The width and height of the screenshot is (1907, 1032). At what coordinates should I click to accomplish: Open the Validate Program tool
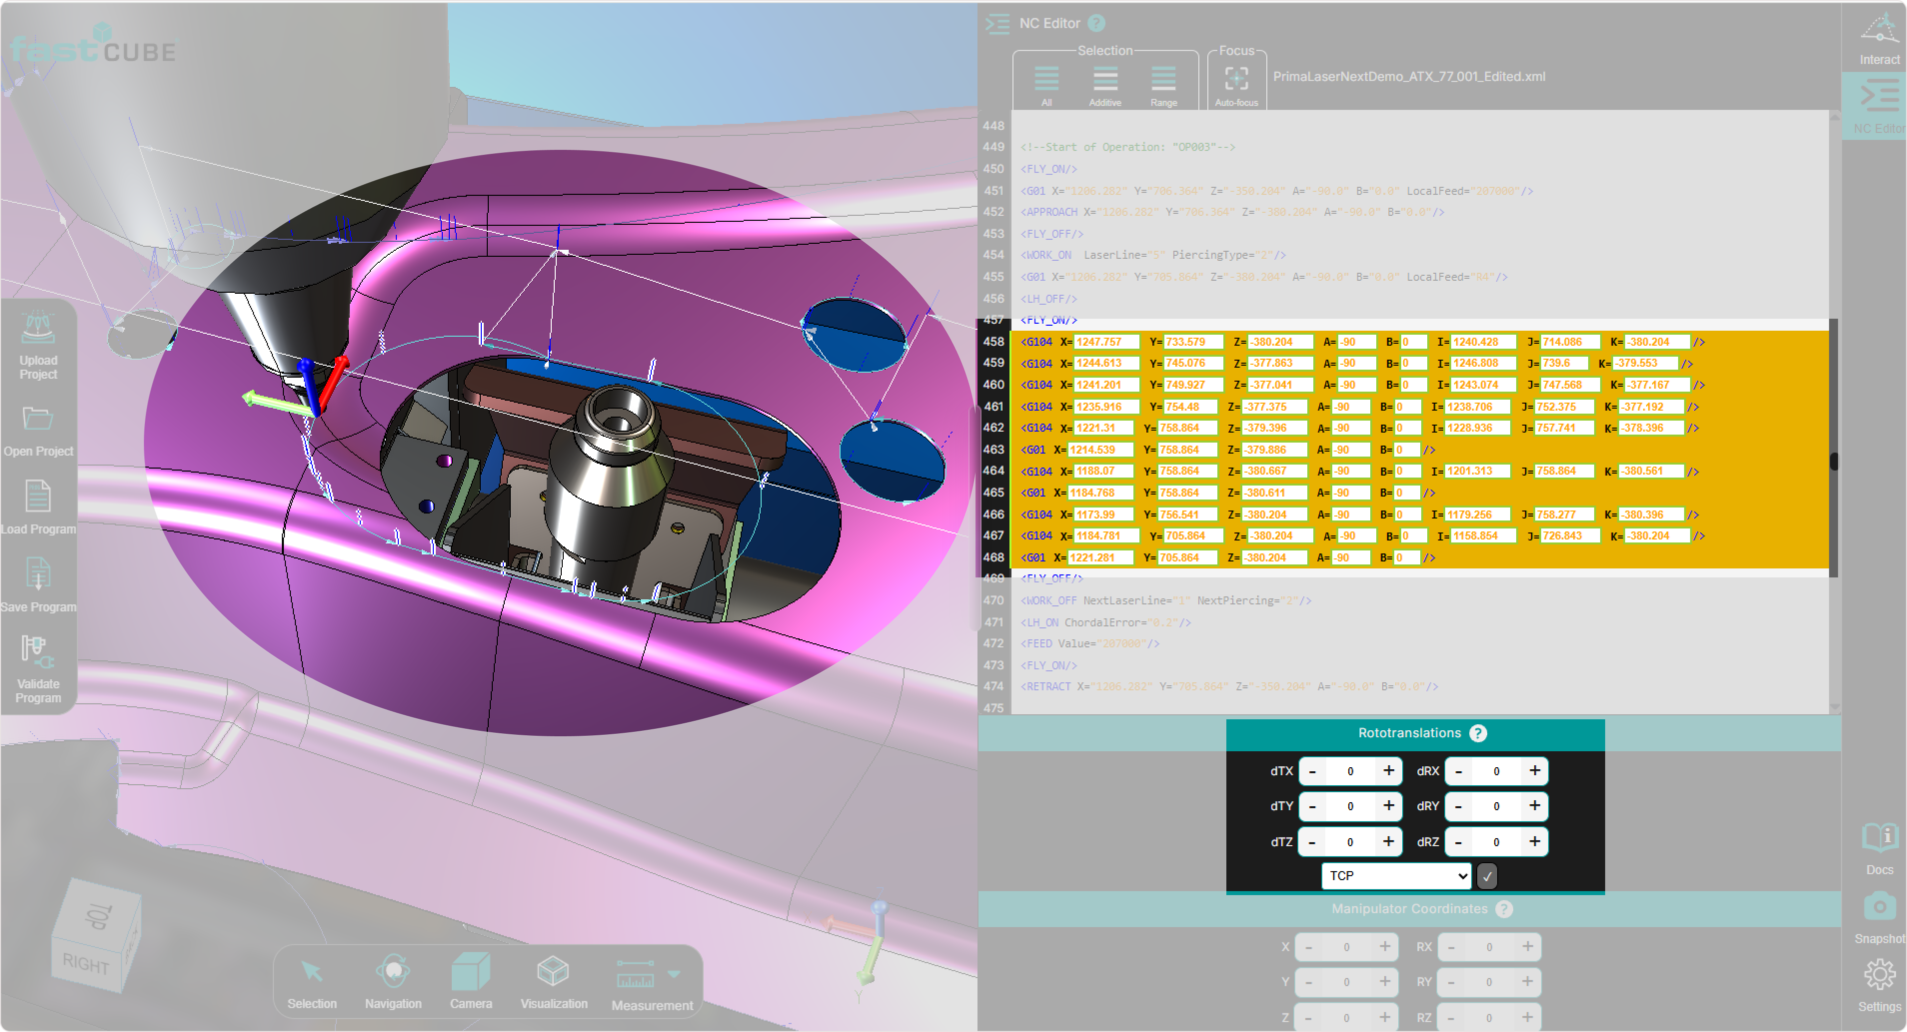38,653
